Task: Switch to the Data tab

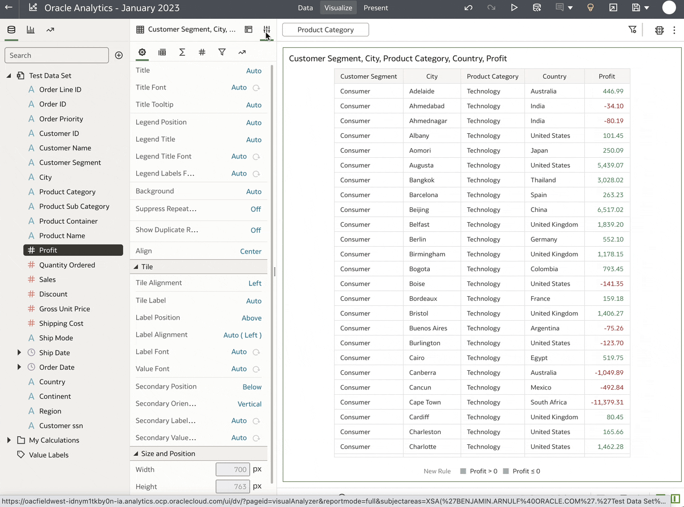Action: [x=305, y=8]
